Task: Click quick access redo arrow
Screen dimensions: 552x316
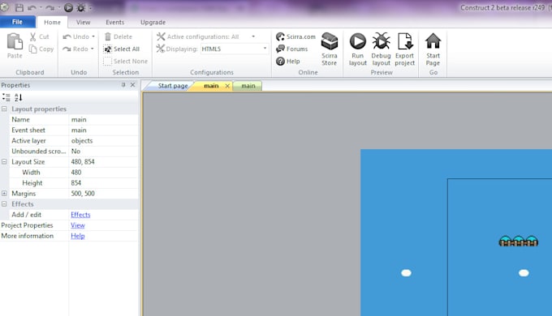Action: (x=50, y=7)
